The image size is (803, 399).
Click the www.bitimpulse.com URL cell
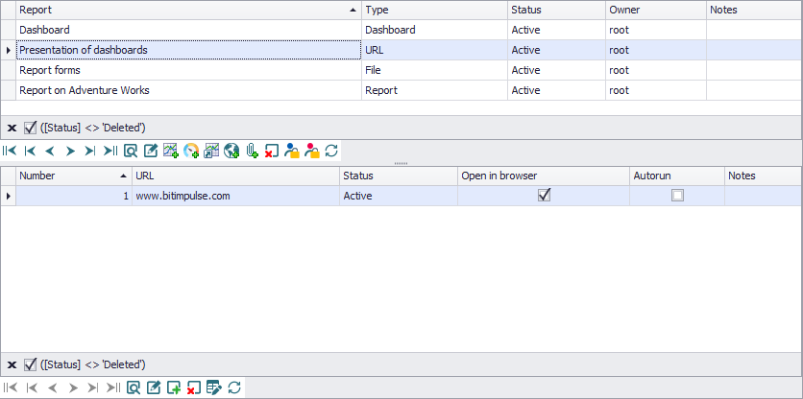pyautogui.click(x=235, y=196)
